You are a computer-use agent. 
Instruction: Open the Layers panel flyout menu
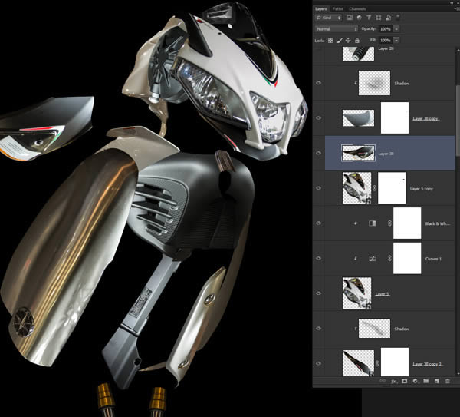(x=456, y=8)
